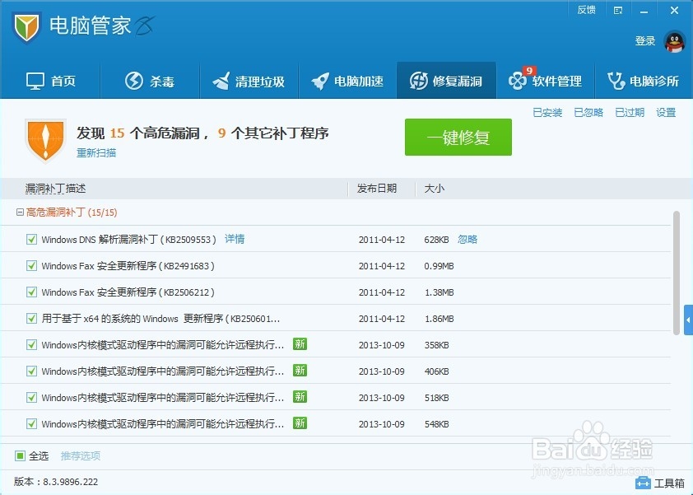Uncheck the 358KB kernel-mode patch checkbox
Screen dimensions: 693x495
point(31,344)
